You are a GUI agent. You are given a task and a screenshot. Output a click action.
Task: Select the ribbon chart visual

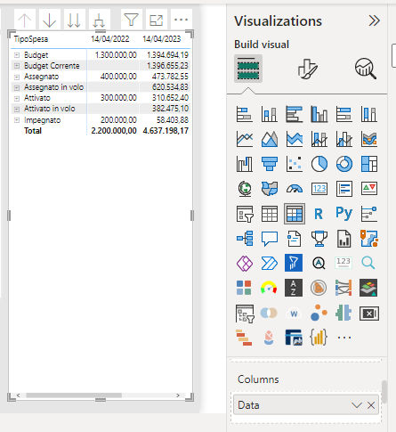coord(369,139)
